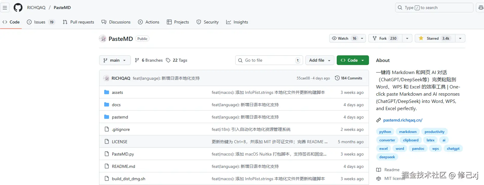Fork the PasteMD repository
484x185 pixels.
(385, 39)
